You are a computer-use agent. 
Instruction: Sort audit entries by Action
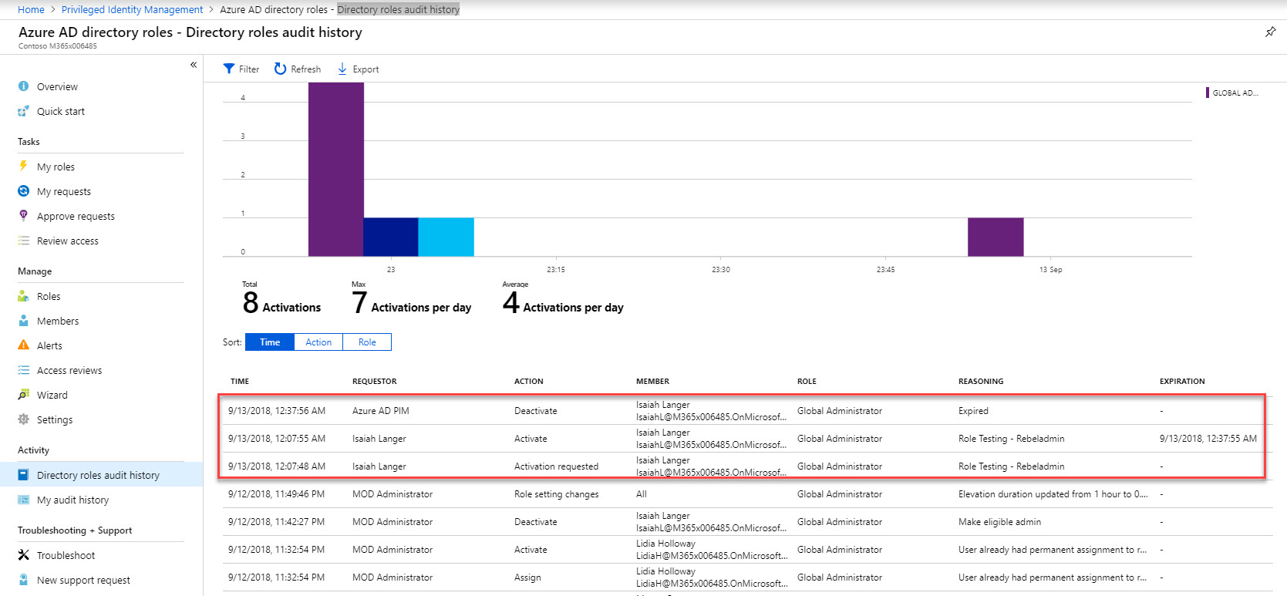click(x=318, y=342)
